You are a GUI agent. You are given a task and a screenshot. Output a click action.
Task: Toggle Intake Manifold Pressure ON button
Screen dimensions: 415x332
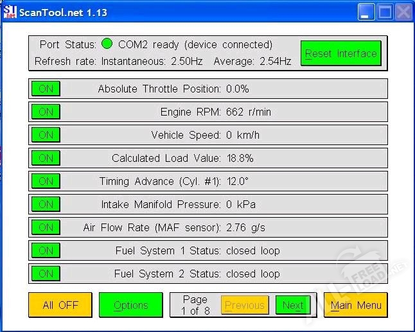[x=46, y=204]
